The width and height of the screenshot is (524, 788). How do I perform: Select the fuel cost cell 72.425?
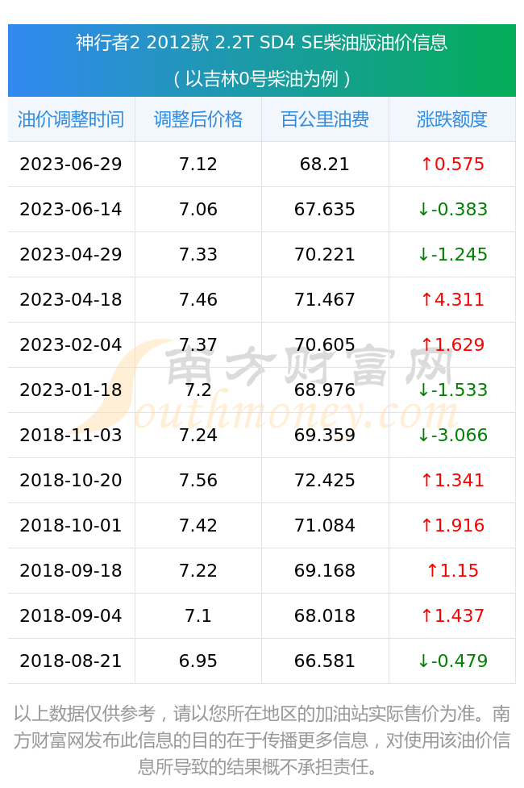tap(325, 481)
